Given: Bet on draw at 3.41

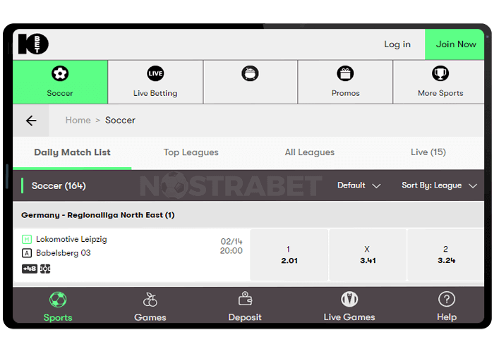Looking at the screenshot, I should pos(368,255).
